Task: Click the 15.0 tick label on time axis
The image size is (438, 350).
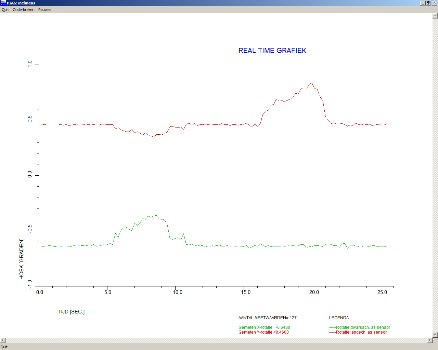Action: [246, 292]
